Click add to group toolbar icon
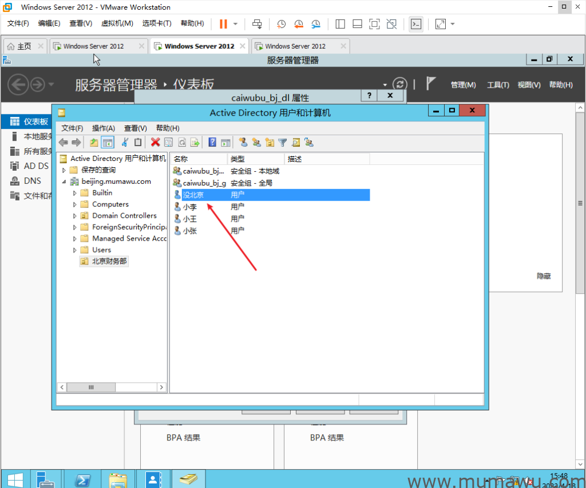Viewport: 586px width, 488px height. coord(309,143)
